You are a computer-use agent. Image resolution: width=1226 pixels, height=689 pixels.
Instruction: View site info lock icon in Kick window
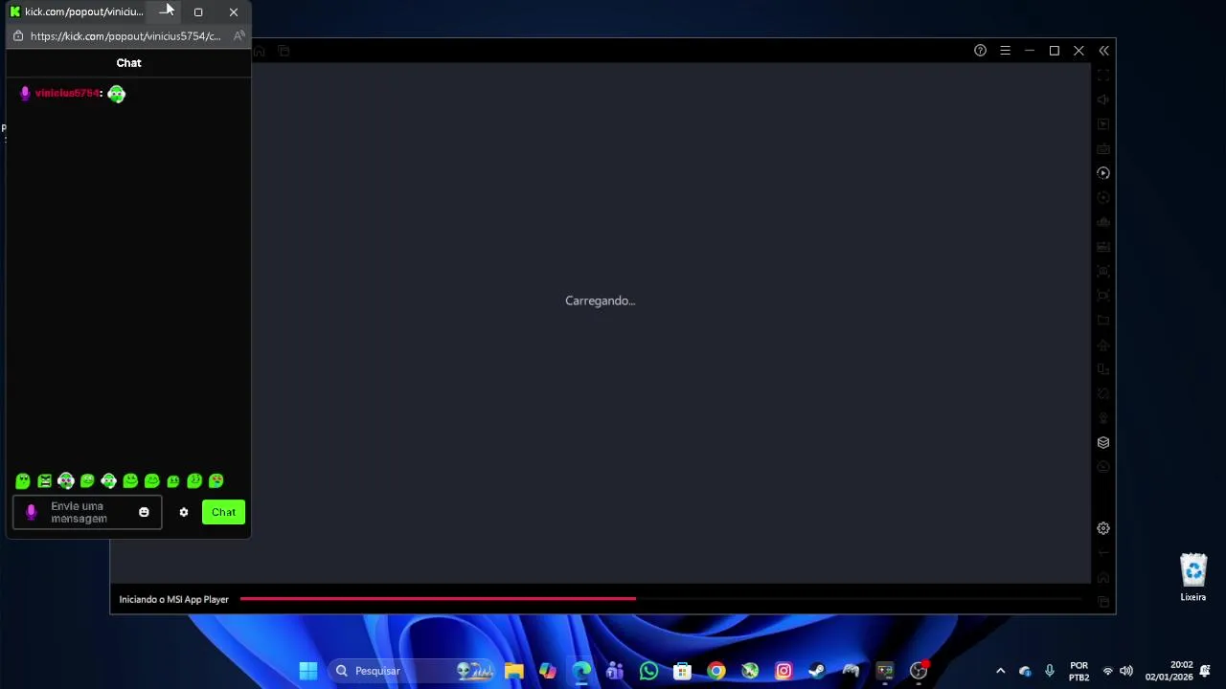pyautogui.click(x=17, y=36)
